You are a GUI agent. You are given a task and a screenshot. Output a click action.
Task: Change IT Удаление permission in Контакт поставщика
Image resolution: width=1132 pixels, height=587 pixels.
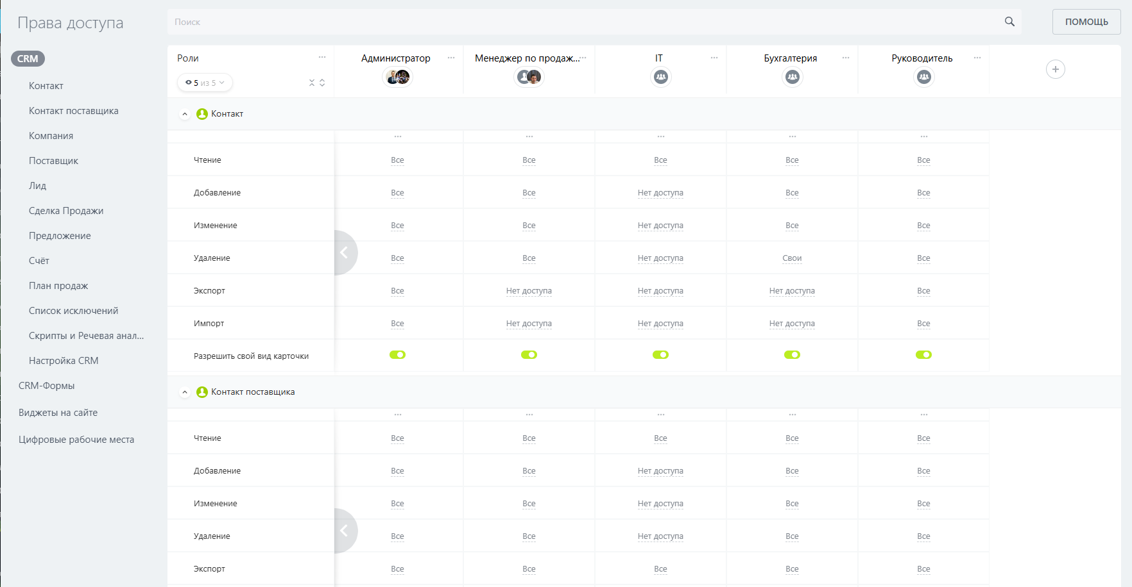click(660, 536)
